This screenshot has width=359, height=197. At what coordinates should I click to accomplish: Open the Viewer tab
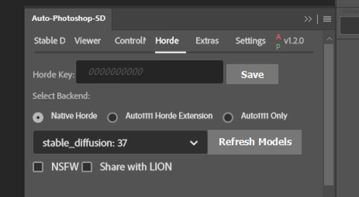click(87, 41)
